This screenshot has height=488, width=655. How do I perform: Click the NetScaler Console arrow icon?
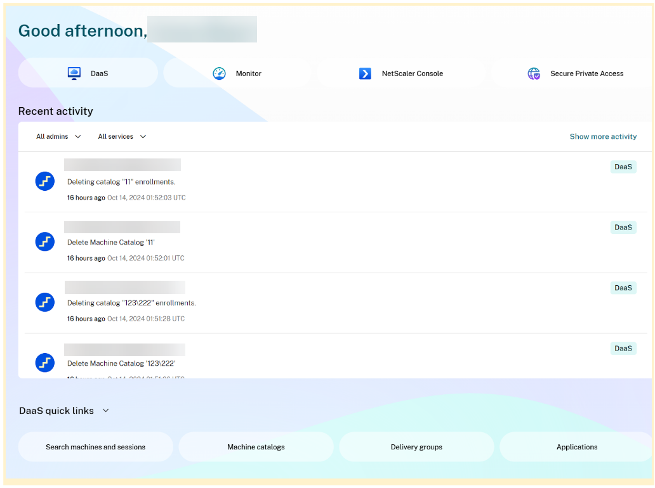pos(365,74)
